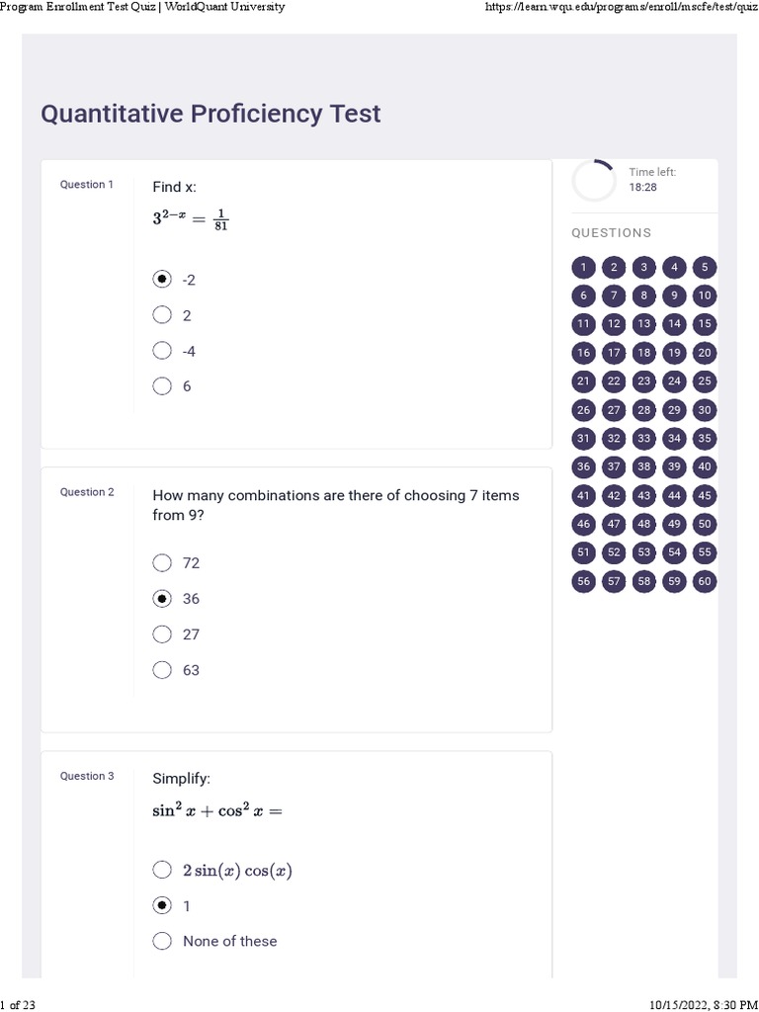The height and width of the screenshot is (1012, 759).
Task: Go to question 12 bubble
Action: (x=614, y=324)
